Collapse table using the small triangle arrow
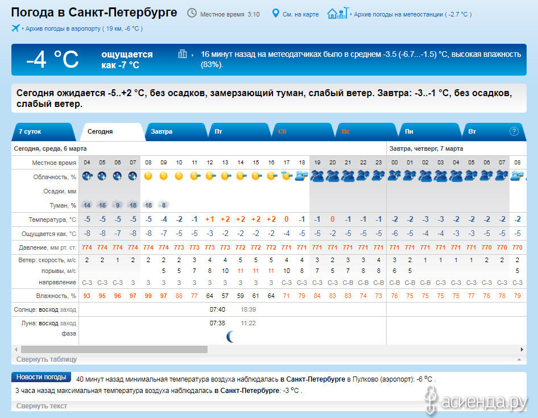This screenshot has width=538, height=418. click(519, 359)
